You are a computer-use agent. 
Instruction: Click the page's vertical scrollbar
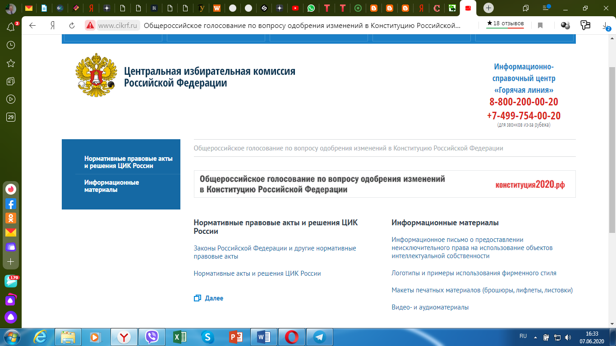coord(612,149)
